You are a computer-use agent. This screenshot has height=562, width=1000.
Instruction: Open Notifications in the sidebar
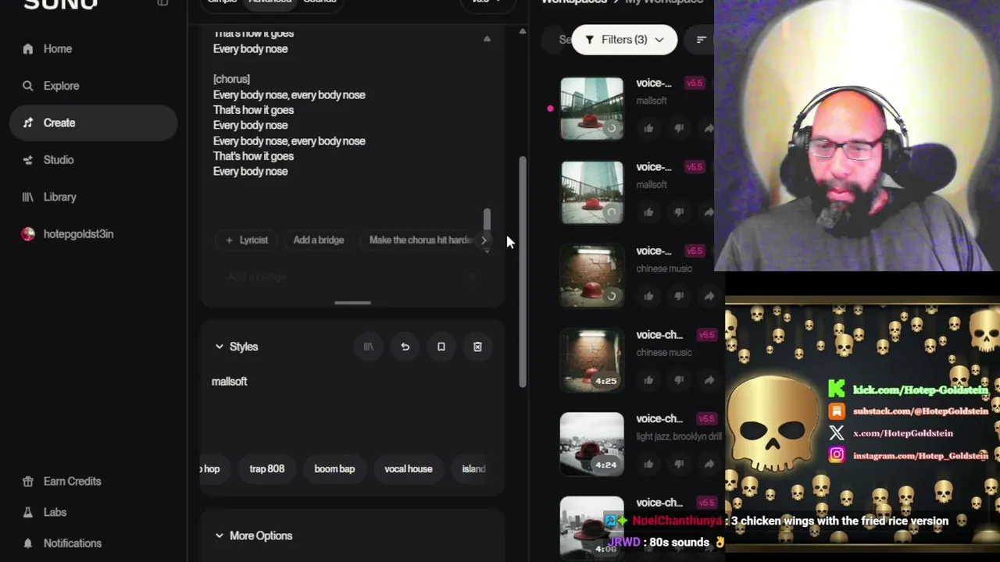73,543
